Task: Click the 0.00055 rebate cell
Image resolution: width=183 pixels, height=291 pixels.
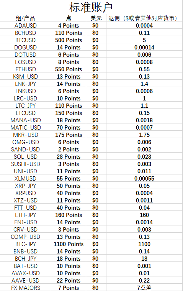Action: click(x=144, y=179)
